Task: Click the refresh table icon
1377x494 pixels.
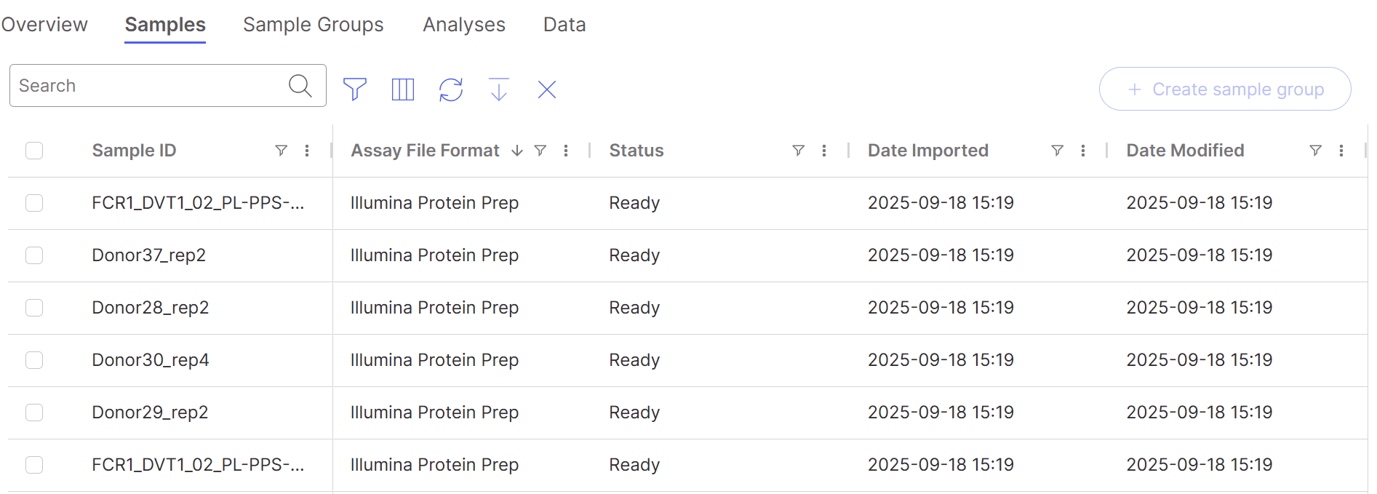Action: click(451, 89)
